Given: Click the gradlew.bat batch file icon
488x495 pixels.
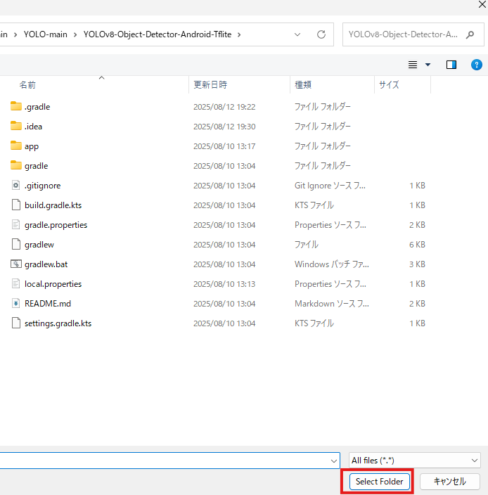Looking at the screenshot, I should coord(15,264).
